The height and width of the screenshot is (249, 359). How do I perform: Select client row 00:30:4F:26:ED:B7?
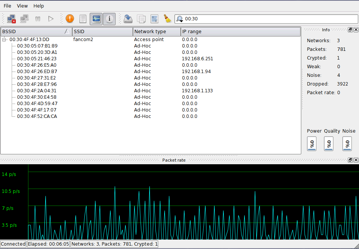[37, 72]
